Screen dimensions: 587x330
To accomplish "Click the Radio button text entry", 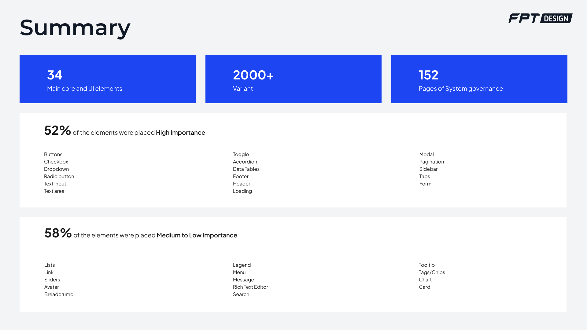I will tap(59, 176).
